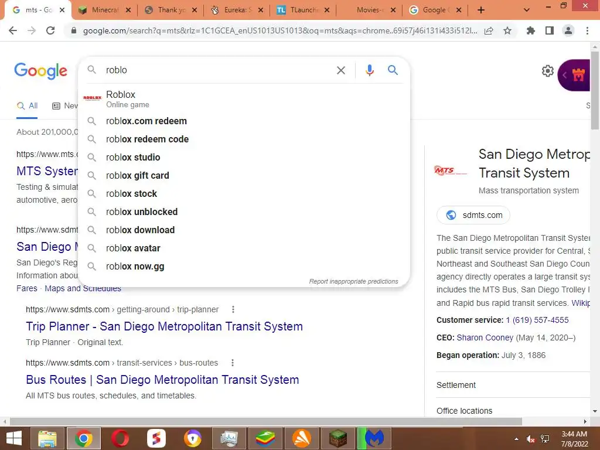Open the Chrome extensions puzzle icon
The height and width of the screenshot is (450, 600).
(x=531, y=30)
